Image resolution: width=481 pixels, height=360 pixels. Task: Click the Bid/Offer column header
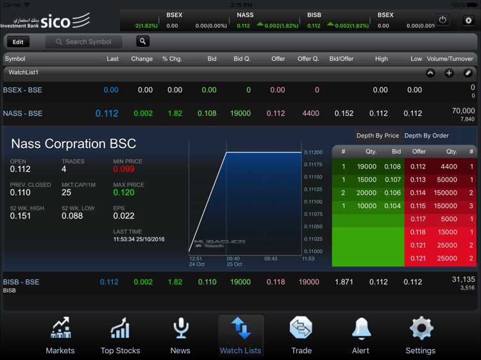[341, 59]
